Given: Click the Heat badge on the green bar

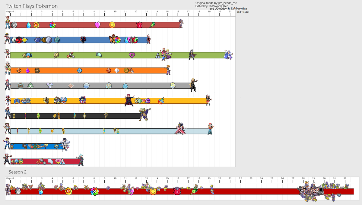Looking at the screenshot, I should 71,55.
